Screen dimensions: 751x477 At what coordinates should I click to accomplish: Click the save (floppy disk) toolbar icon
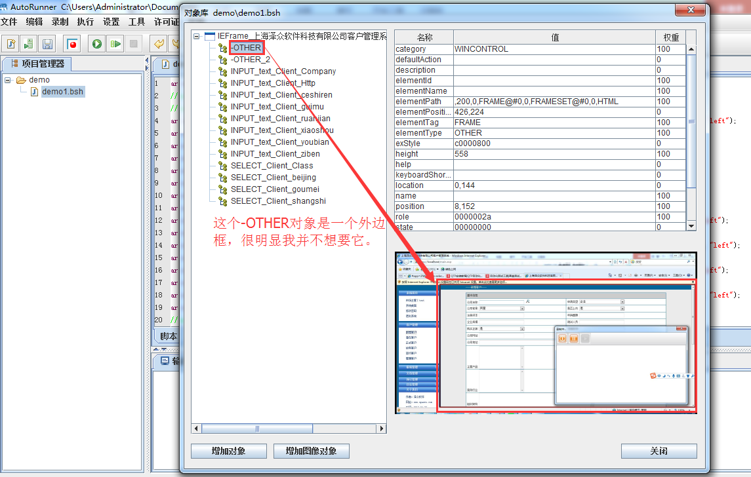(47, 44)
